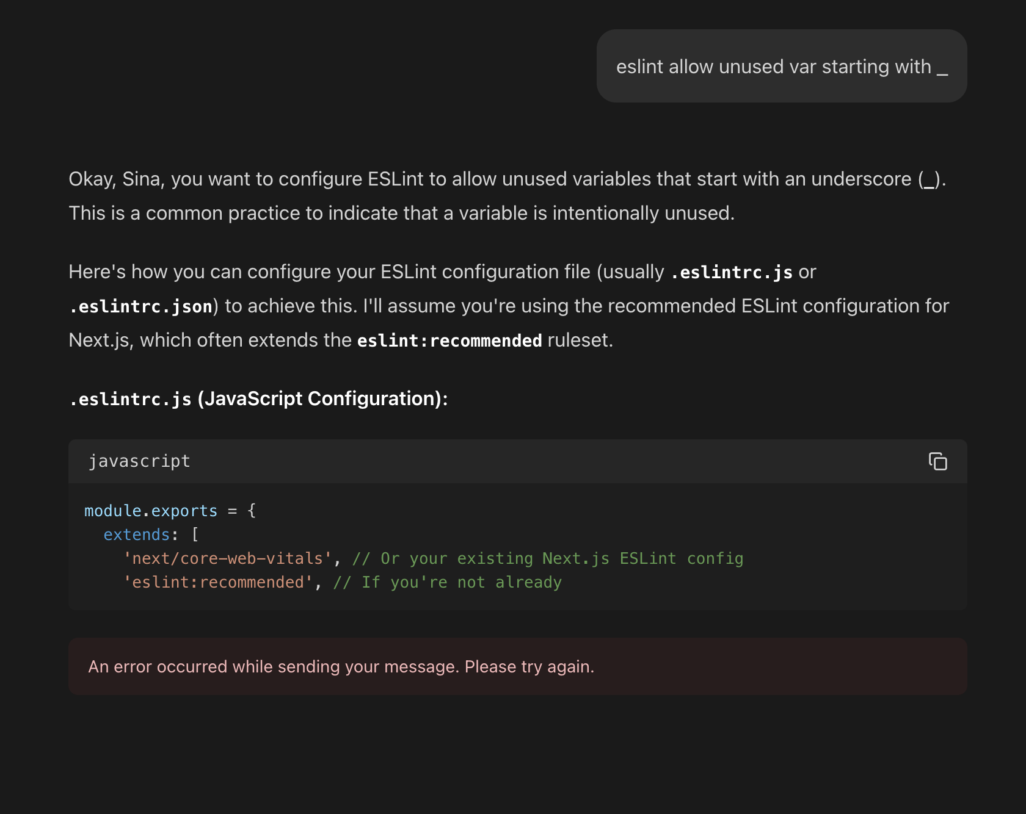Click the extends property in the code

[136, 535]
